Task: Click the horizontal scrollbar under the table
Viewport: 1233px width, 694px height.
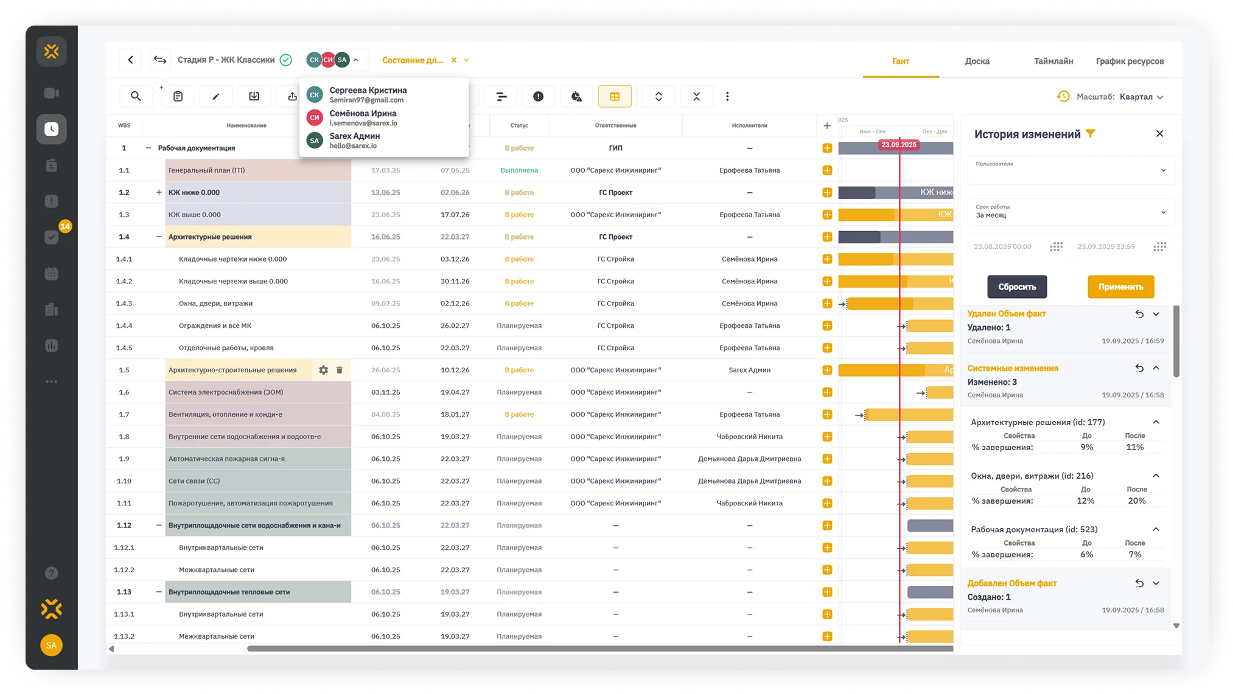Action: tap(599, 649)
